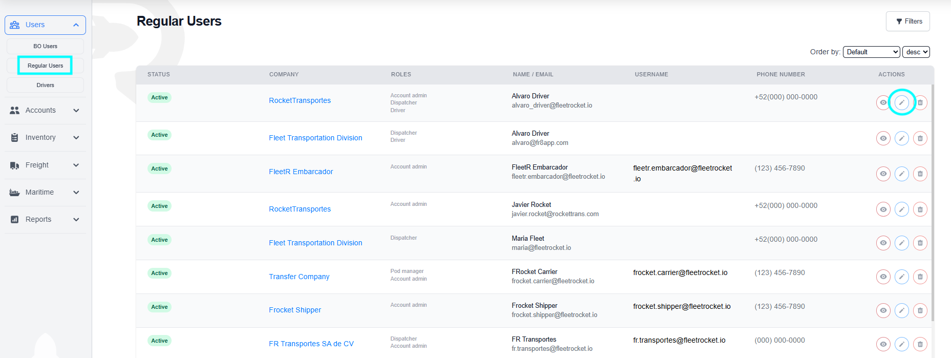The image size is (951, 358).
Task: Click the USERNAME column header
Action: (x=651, y=74)
